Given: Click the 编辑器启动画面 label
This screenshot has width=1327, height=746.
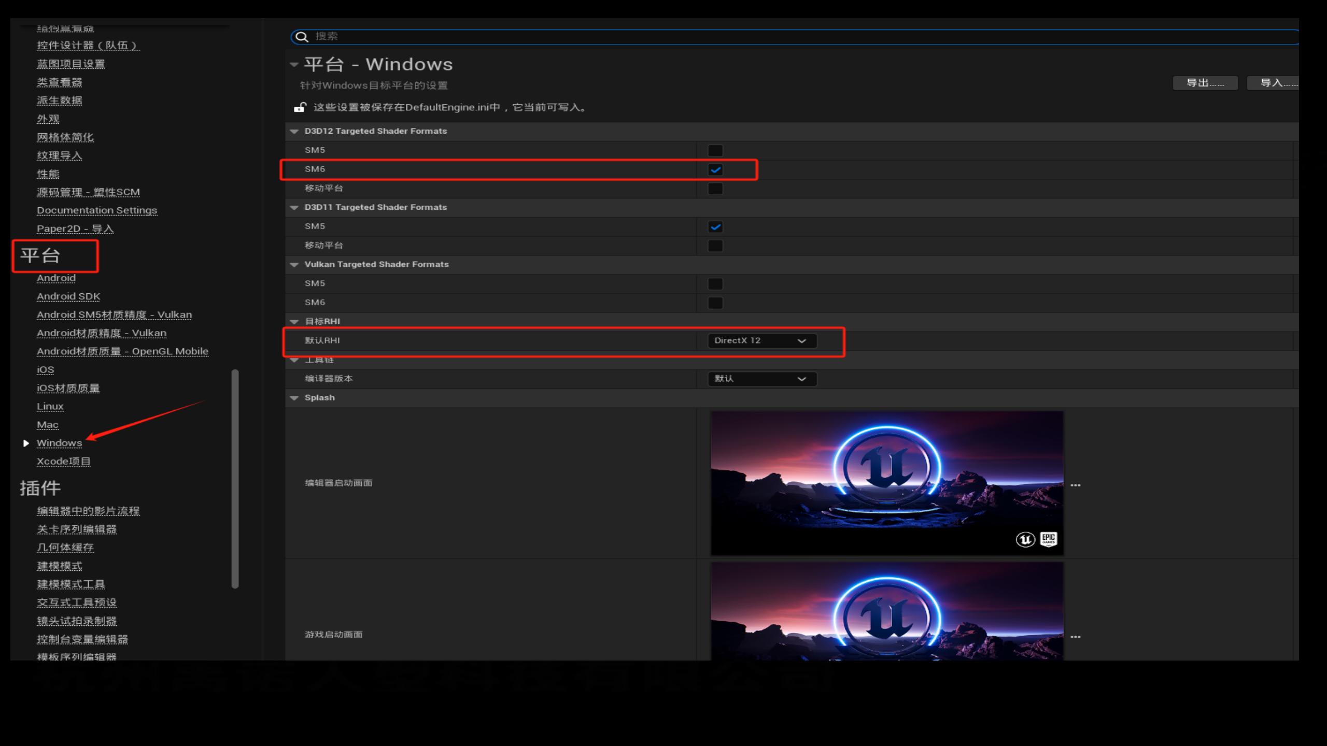Looking at the screenshot, I should click(x=338, y=483).
